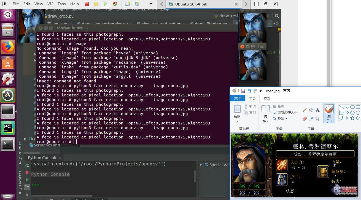Switch to the View (查看) tab in Paint

pyautogui.click(x=267, y=98)
